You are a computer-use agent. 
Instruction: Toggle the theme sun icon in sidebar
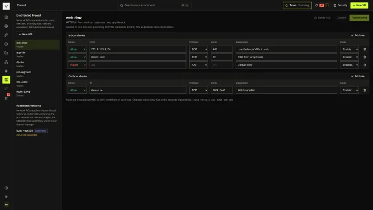point(6,197)
